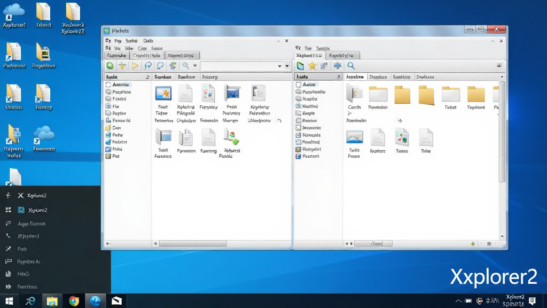This screenshot has width=547, height=308.
Task: Click the Xxplorer2 entry with X icon in Start menu
Action: click(32, 196)
